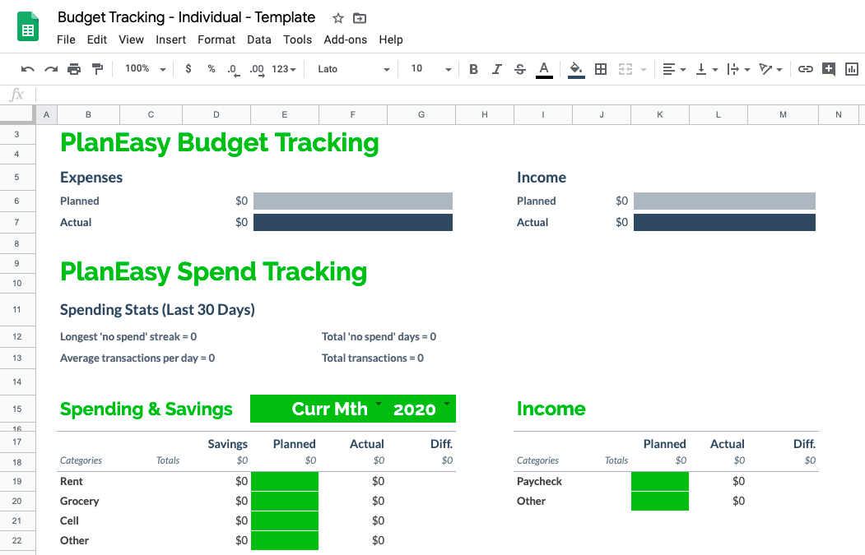This screenshot has width=865, height=555.
Task: Open the text color picker
Action: click(x=544, y=69)
